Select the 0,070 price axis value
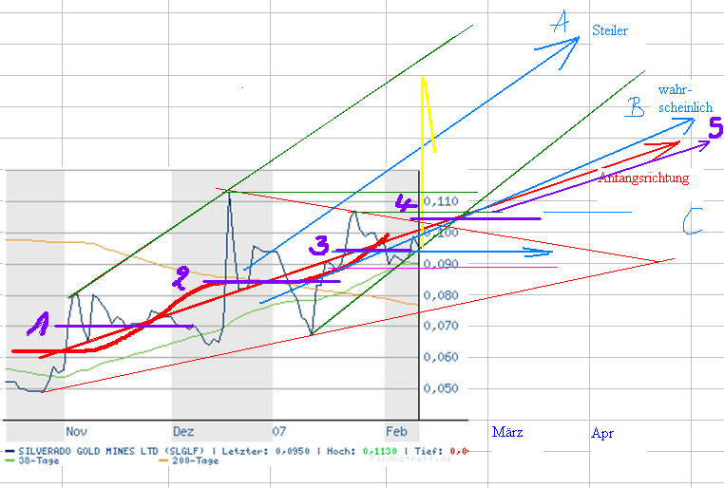 tap(441, 326)
